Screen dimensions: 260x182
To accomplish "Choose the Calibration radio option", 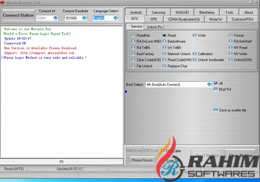I will 203,54.
